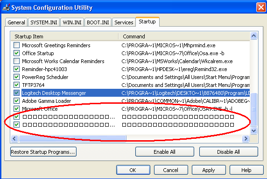The width and height of the screenshot is (267, 179).
Task: Click the horizontal scrollbar thumb
Action: click(x=72, y=139)
